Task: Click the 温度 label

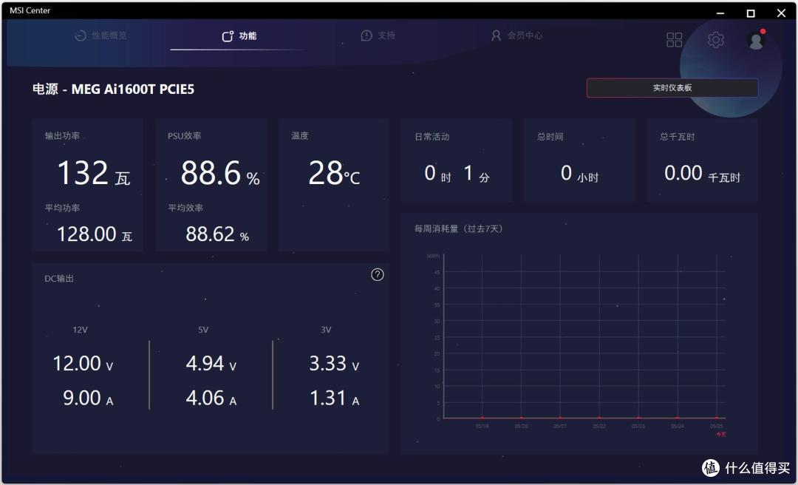Action: point(300,136)
